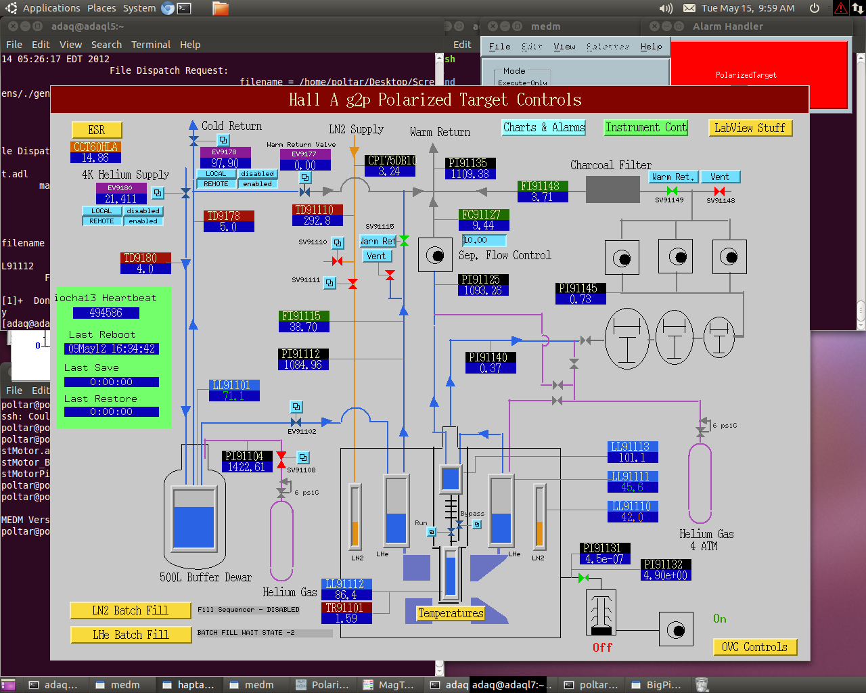This screenshot has width=866, height=693.
Task: Click the PI91104 pressure readout 1422.61
Action: pyautogui.click(x=247, y=467)
